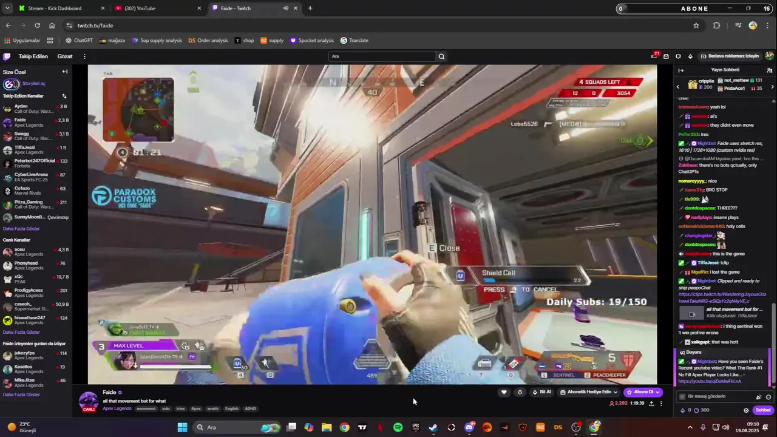Click the movement tag under stream title
The height and width of the screenshot is (437, 777).
tap(146, 408)
